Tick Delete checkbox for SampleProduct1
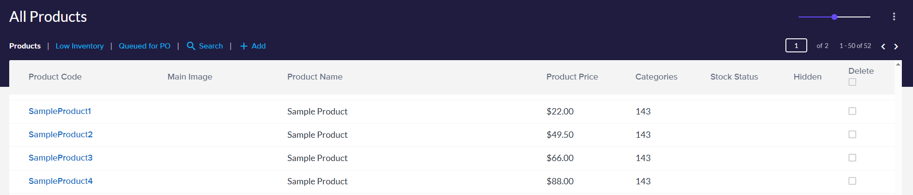 pyautogui.click(x=852, y=111)
